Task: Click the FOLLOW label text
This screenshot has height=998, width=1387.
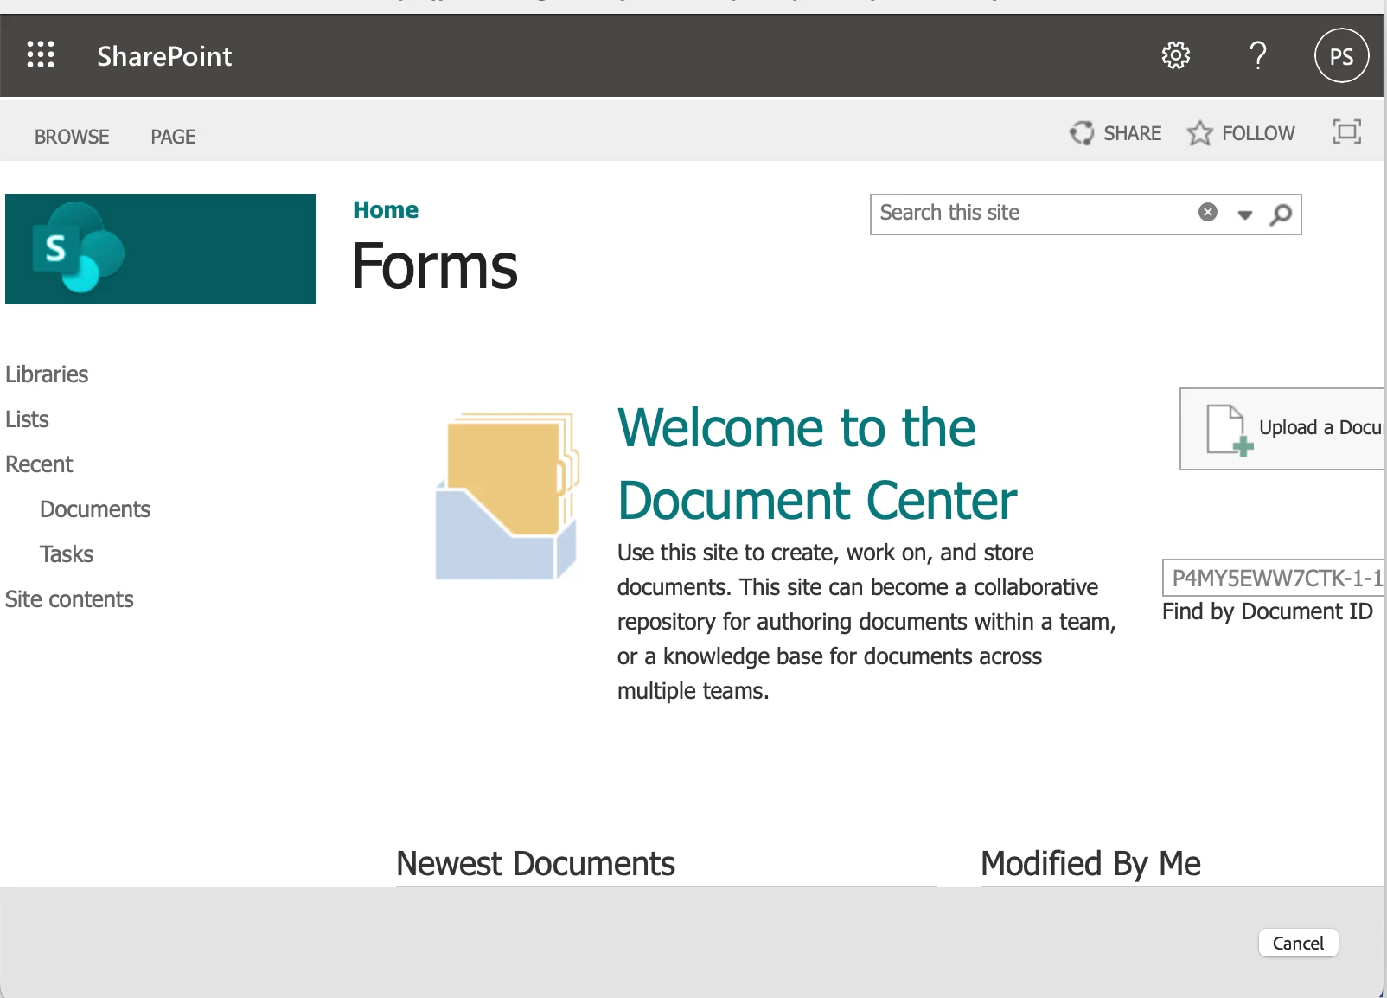Action: 1258,133
